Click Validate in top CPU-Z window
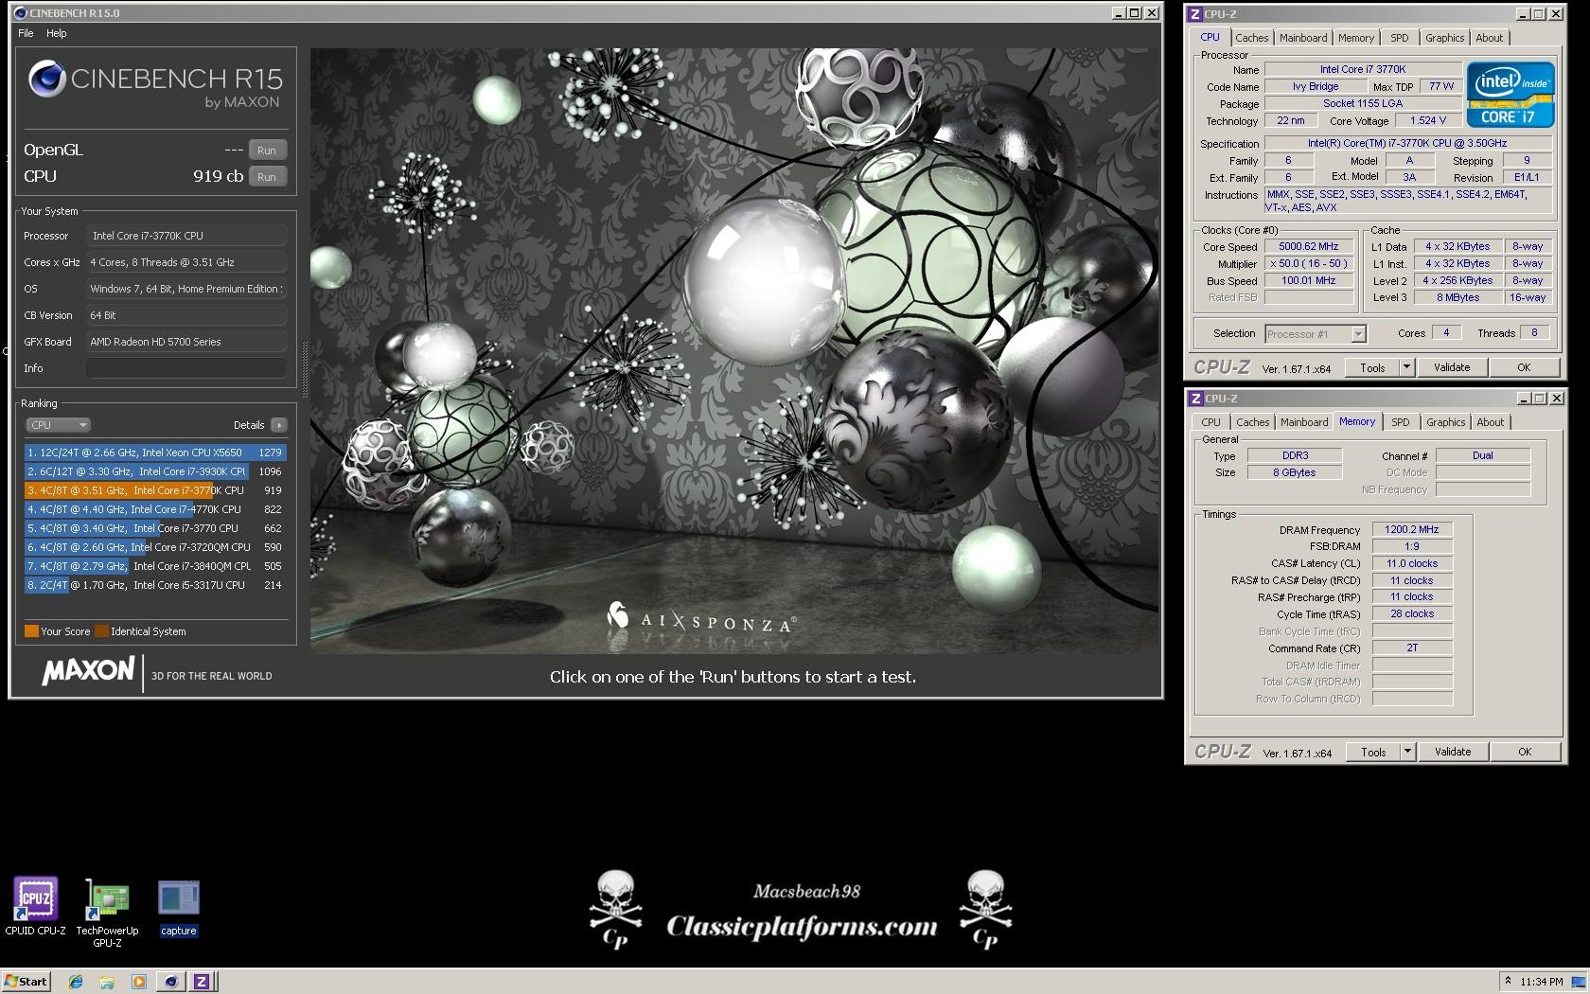 pyautogui.click(x=1452, y=368)
